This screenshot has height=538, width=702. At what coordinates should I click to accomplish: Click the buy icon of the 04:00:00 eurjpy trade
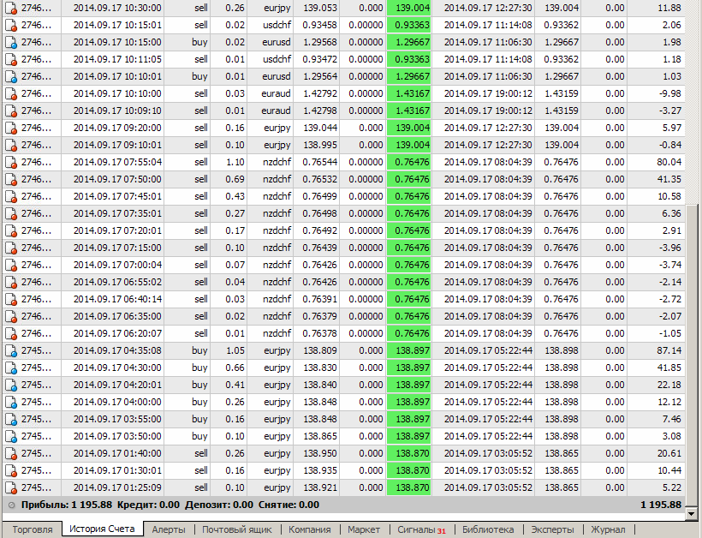11,403
